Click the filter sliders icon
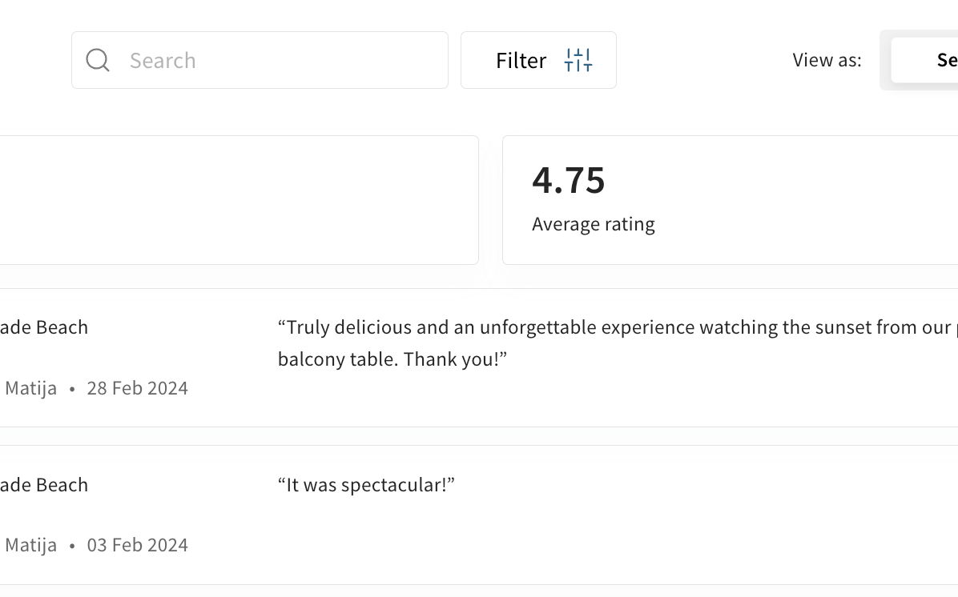Viewport: 958px width, 597px height. tap(578, 60)
